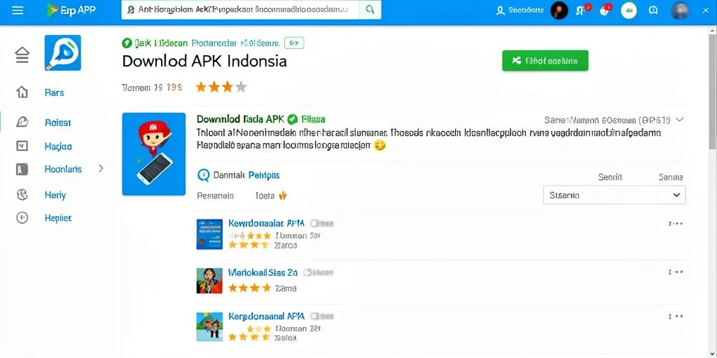Click the vertical scrollbar thumb

712,92
